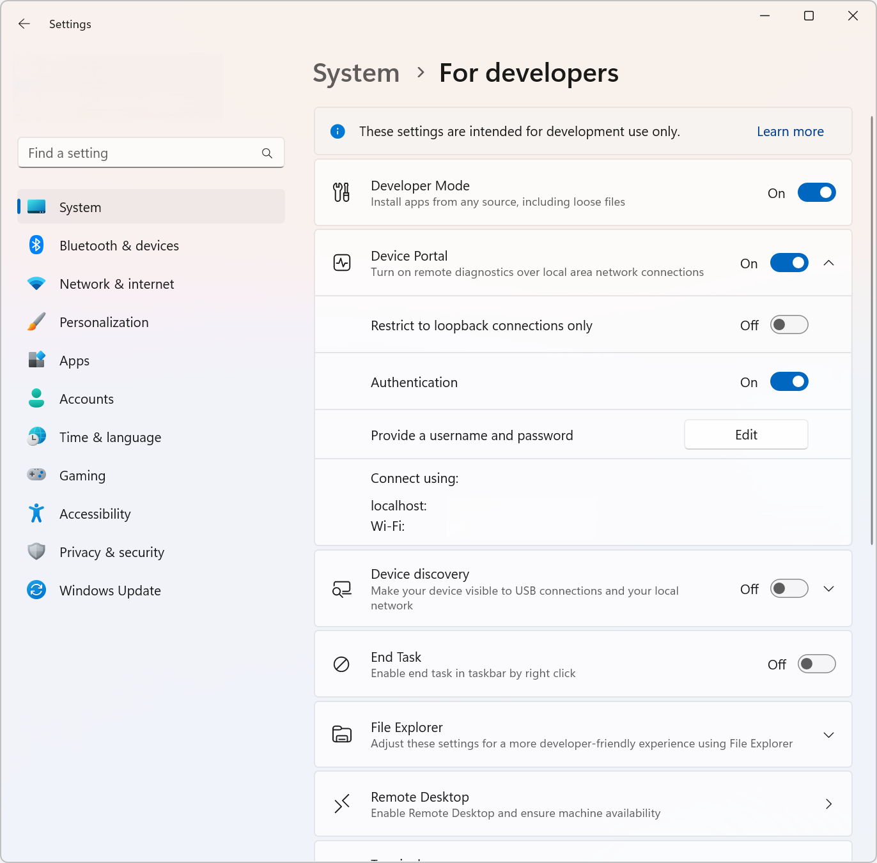Screen dimensions: 877x863
Task: Enable Restrict to loopback connections only
Action: [x=789, y=325]
